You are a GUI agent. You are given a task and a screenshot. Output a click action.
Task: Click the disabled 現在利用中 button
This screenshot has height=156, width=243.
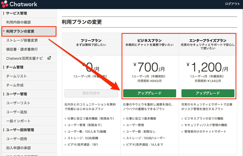(91, 93)
